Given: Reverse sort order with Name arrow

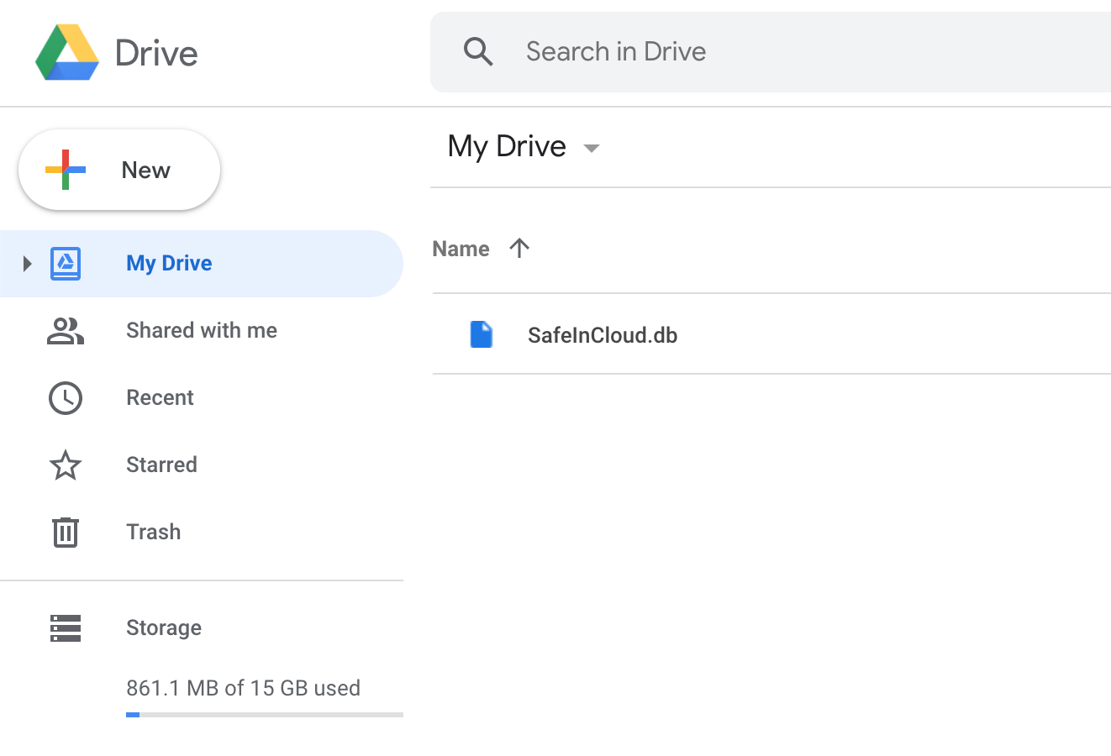Looking at the screenshot, I should coord(519,248).
